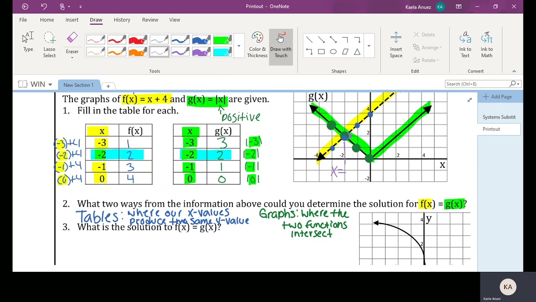The width and height of the screenshot is (536, 302).
Task: Choose the triangle shape
Action: 357,52
